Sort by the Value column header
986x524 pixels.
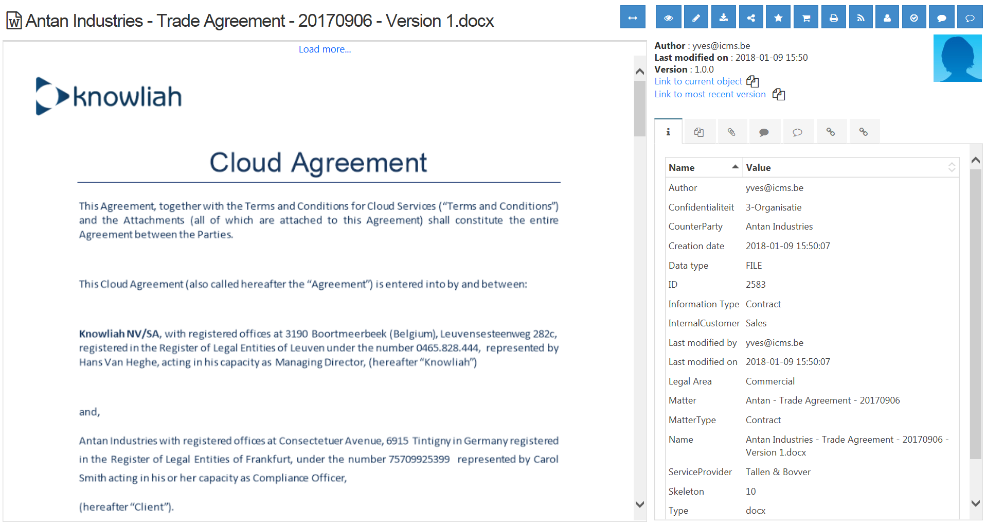click(851, 168)
